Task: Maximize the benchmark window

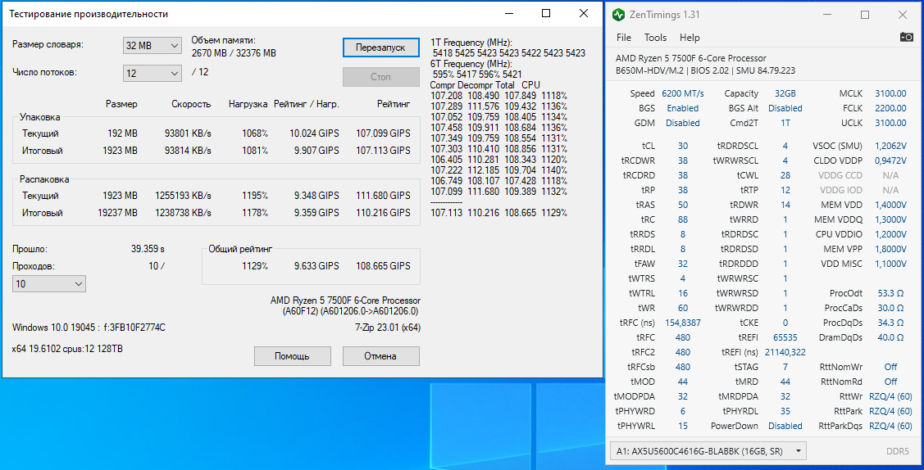Action: (x=546, y=13)
